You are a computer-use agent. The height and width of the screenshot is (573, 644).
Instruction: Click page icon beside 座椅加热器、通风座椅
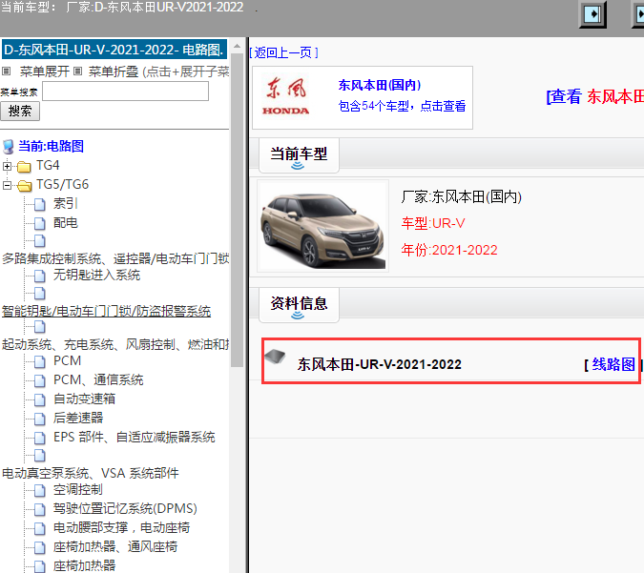(40, 547)
